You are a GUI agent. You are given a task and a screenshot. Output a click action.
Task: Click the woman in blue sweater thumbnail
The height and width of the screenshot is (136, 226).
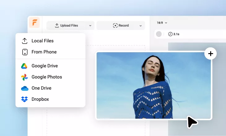point(154,86)
